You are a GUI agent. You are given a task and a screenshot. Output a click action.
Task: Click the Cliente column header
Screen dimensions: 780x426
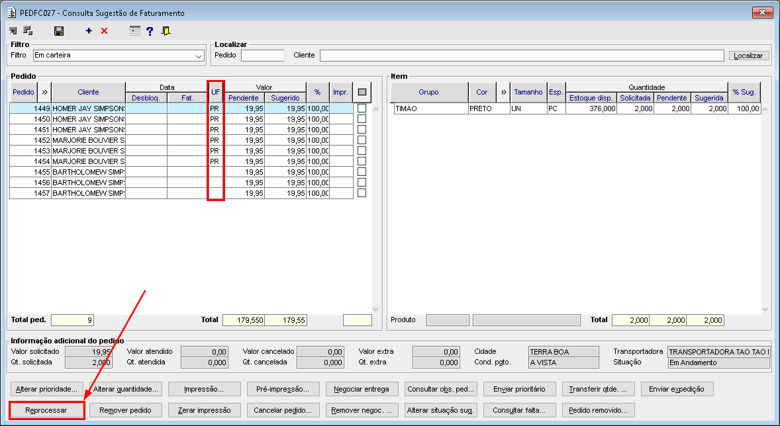point(88,92)
